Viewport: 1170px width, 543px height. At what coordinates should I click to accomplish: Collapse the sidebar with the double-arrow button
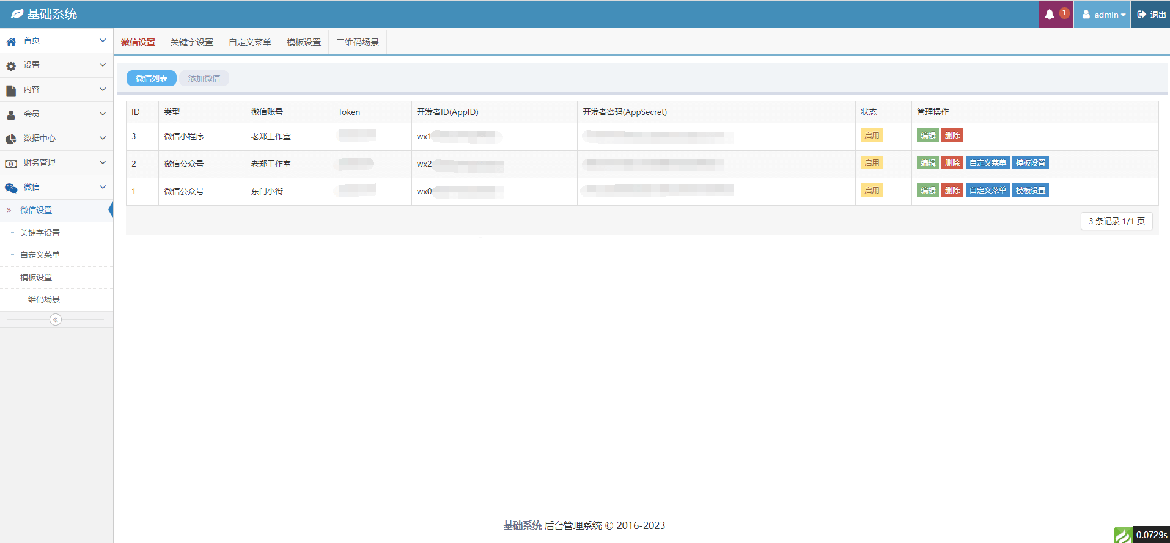pos(56,319)
